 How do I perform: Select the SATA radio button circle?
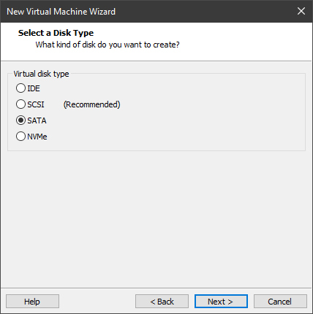(x=20, y=120)
